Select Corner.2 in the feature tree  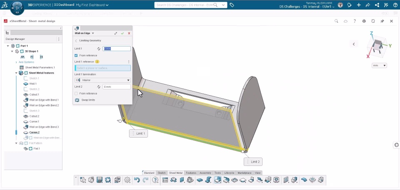pyautogui.click(x=32, y=133)
